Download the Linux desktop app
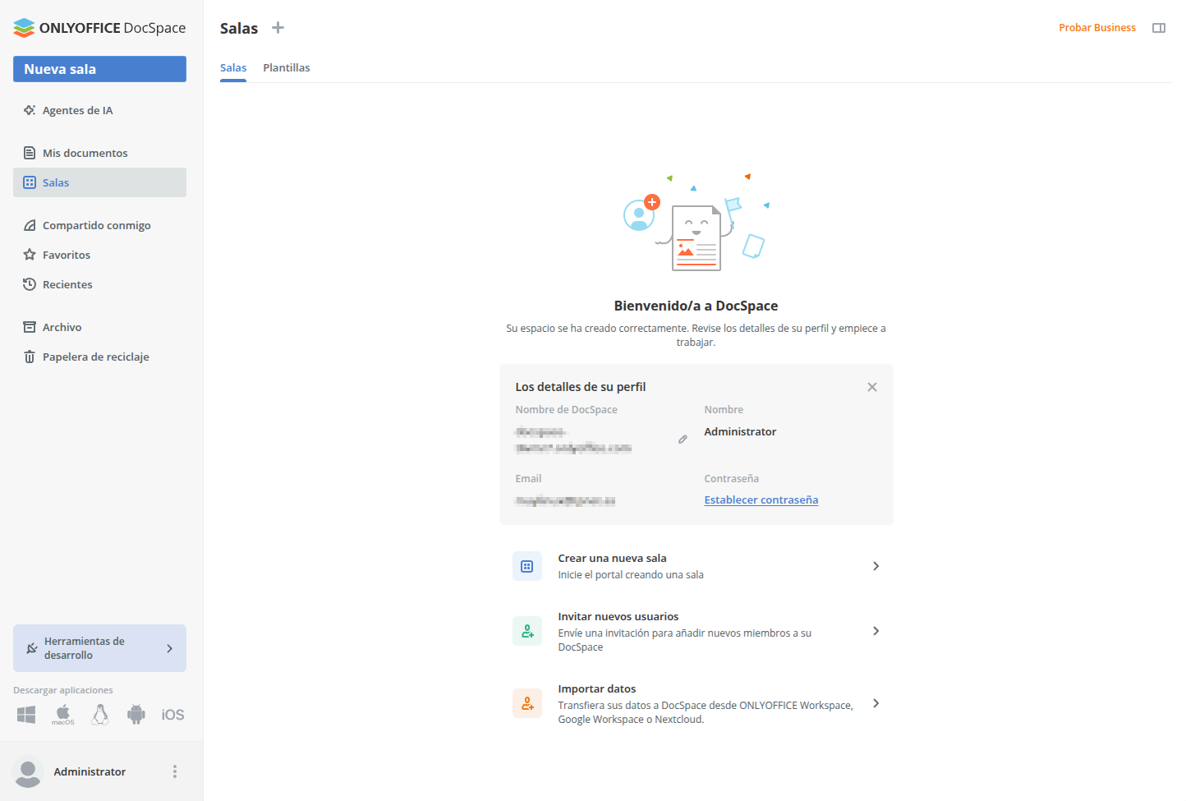1186x801 pixels. click(100, 715)
